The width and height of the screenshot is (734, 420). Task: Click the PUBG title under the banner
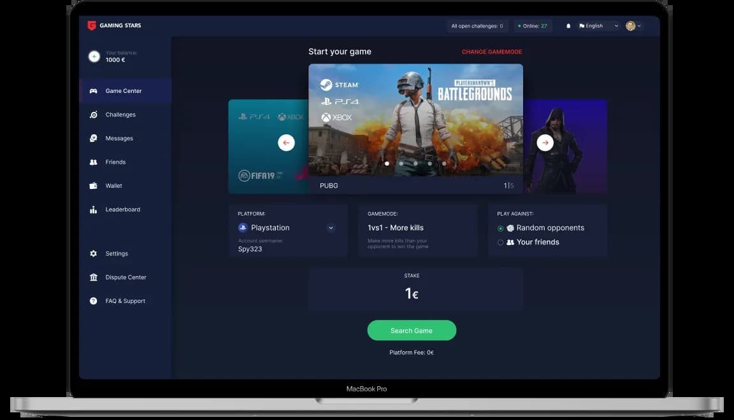(329, 186)
